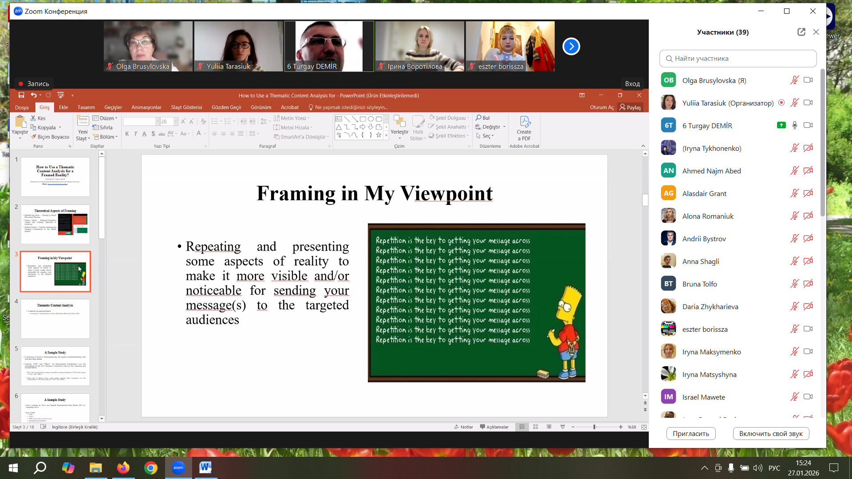Pop out the participants panel
This screenshot has width=852, height=479.
tap(801, 32)
